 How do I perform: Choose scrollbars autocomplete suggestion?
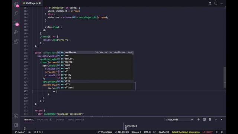[95, 88]
